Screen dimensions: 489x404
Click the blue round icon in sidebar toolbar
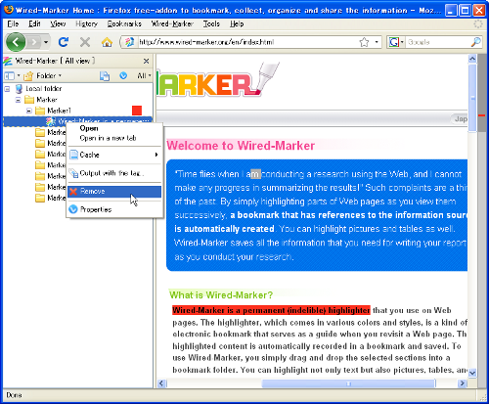123,75
